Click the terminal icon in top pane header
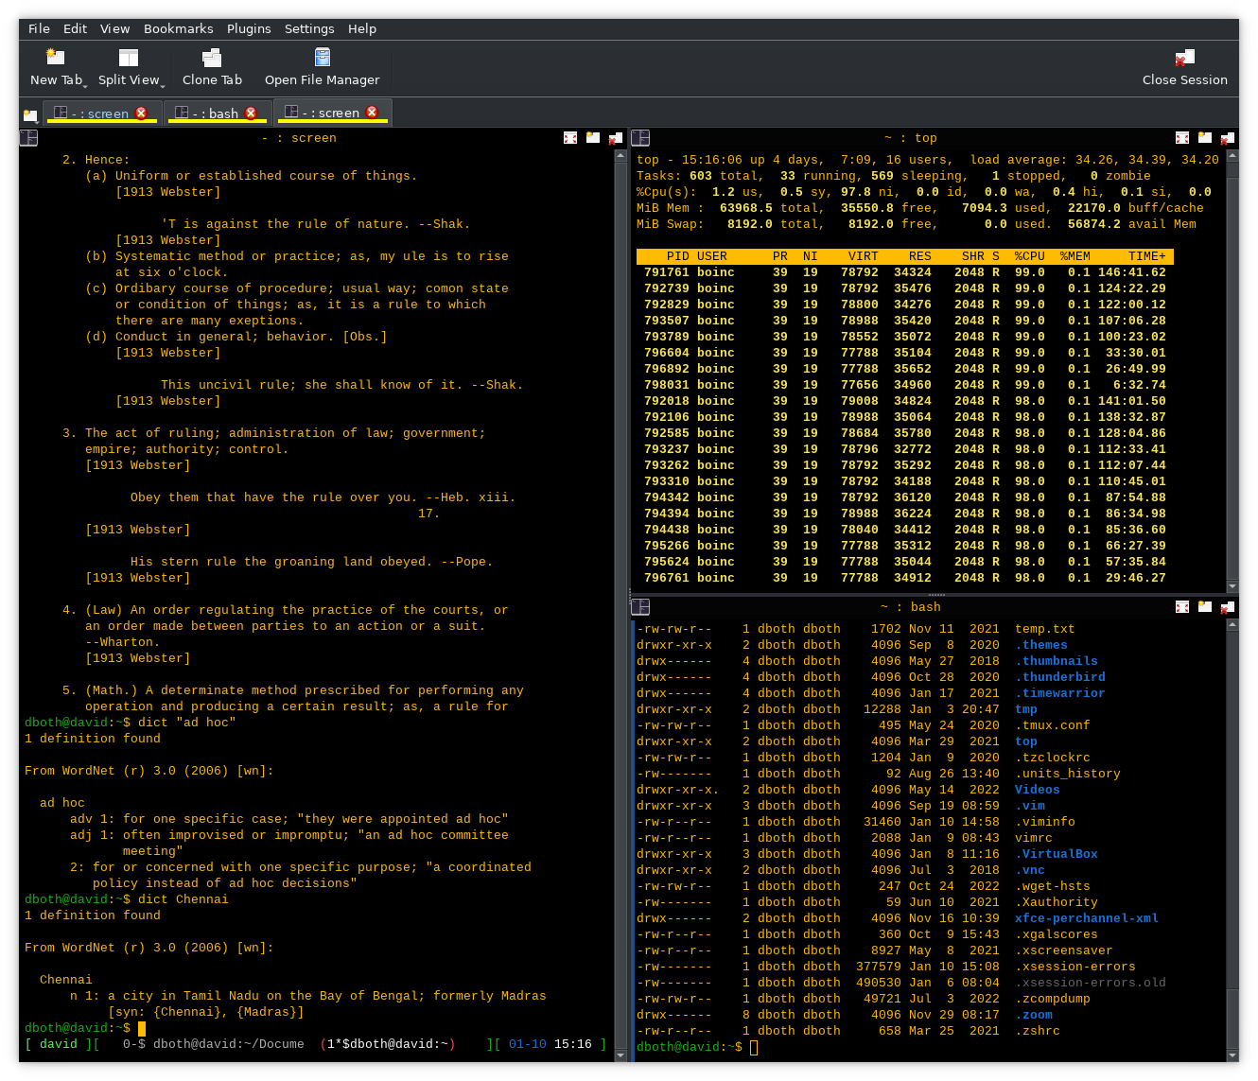 640,138
